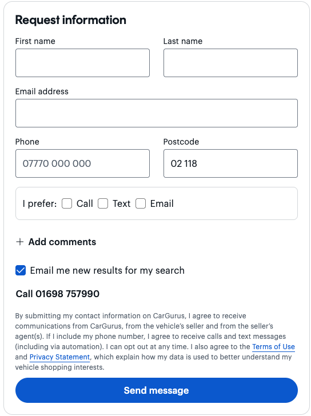Screen dimensions: 311x416
Task: Click the 'Postcode' field label
Action: click(x=181, y=142)
